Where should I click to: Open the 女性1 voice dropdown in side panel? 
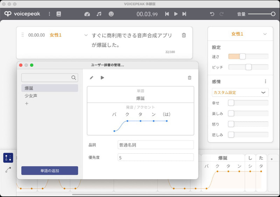coord(240,34)
